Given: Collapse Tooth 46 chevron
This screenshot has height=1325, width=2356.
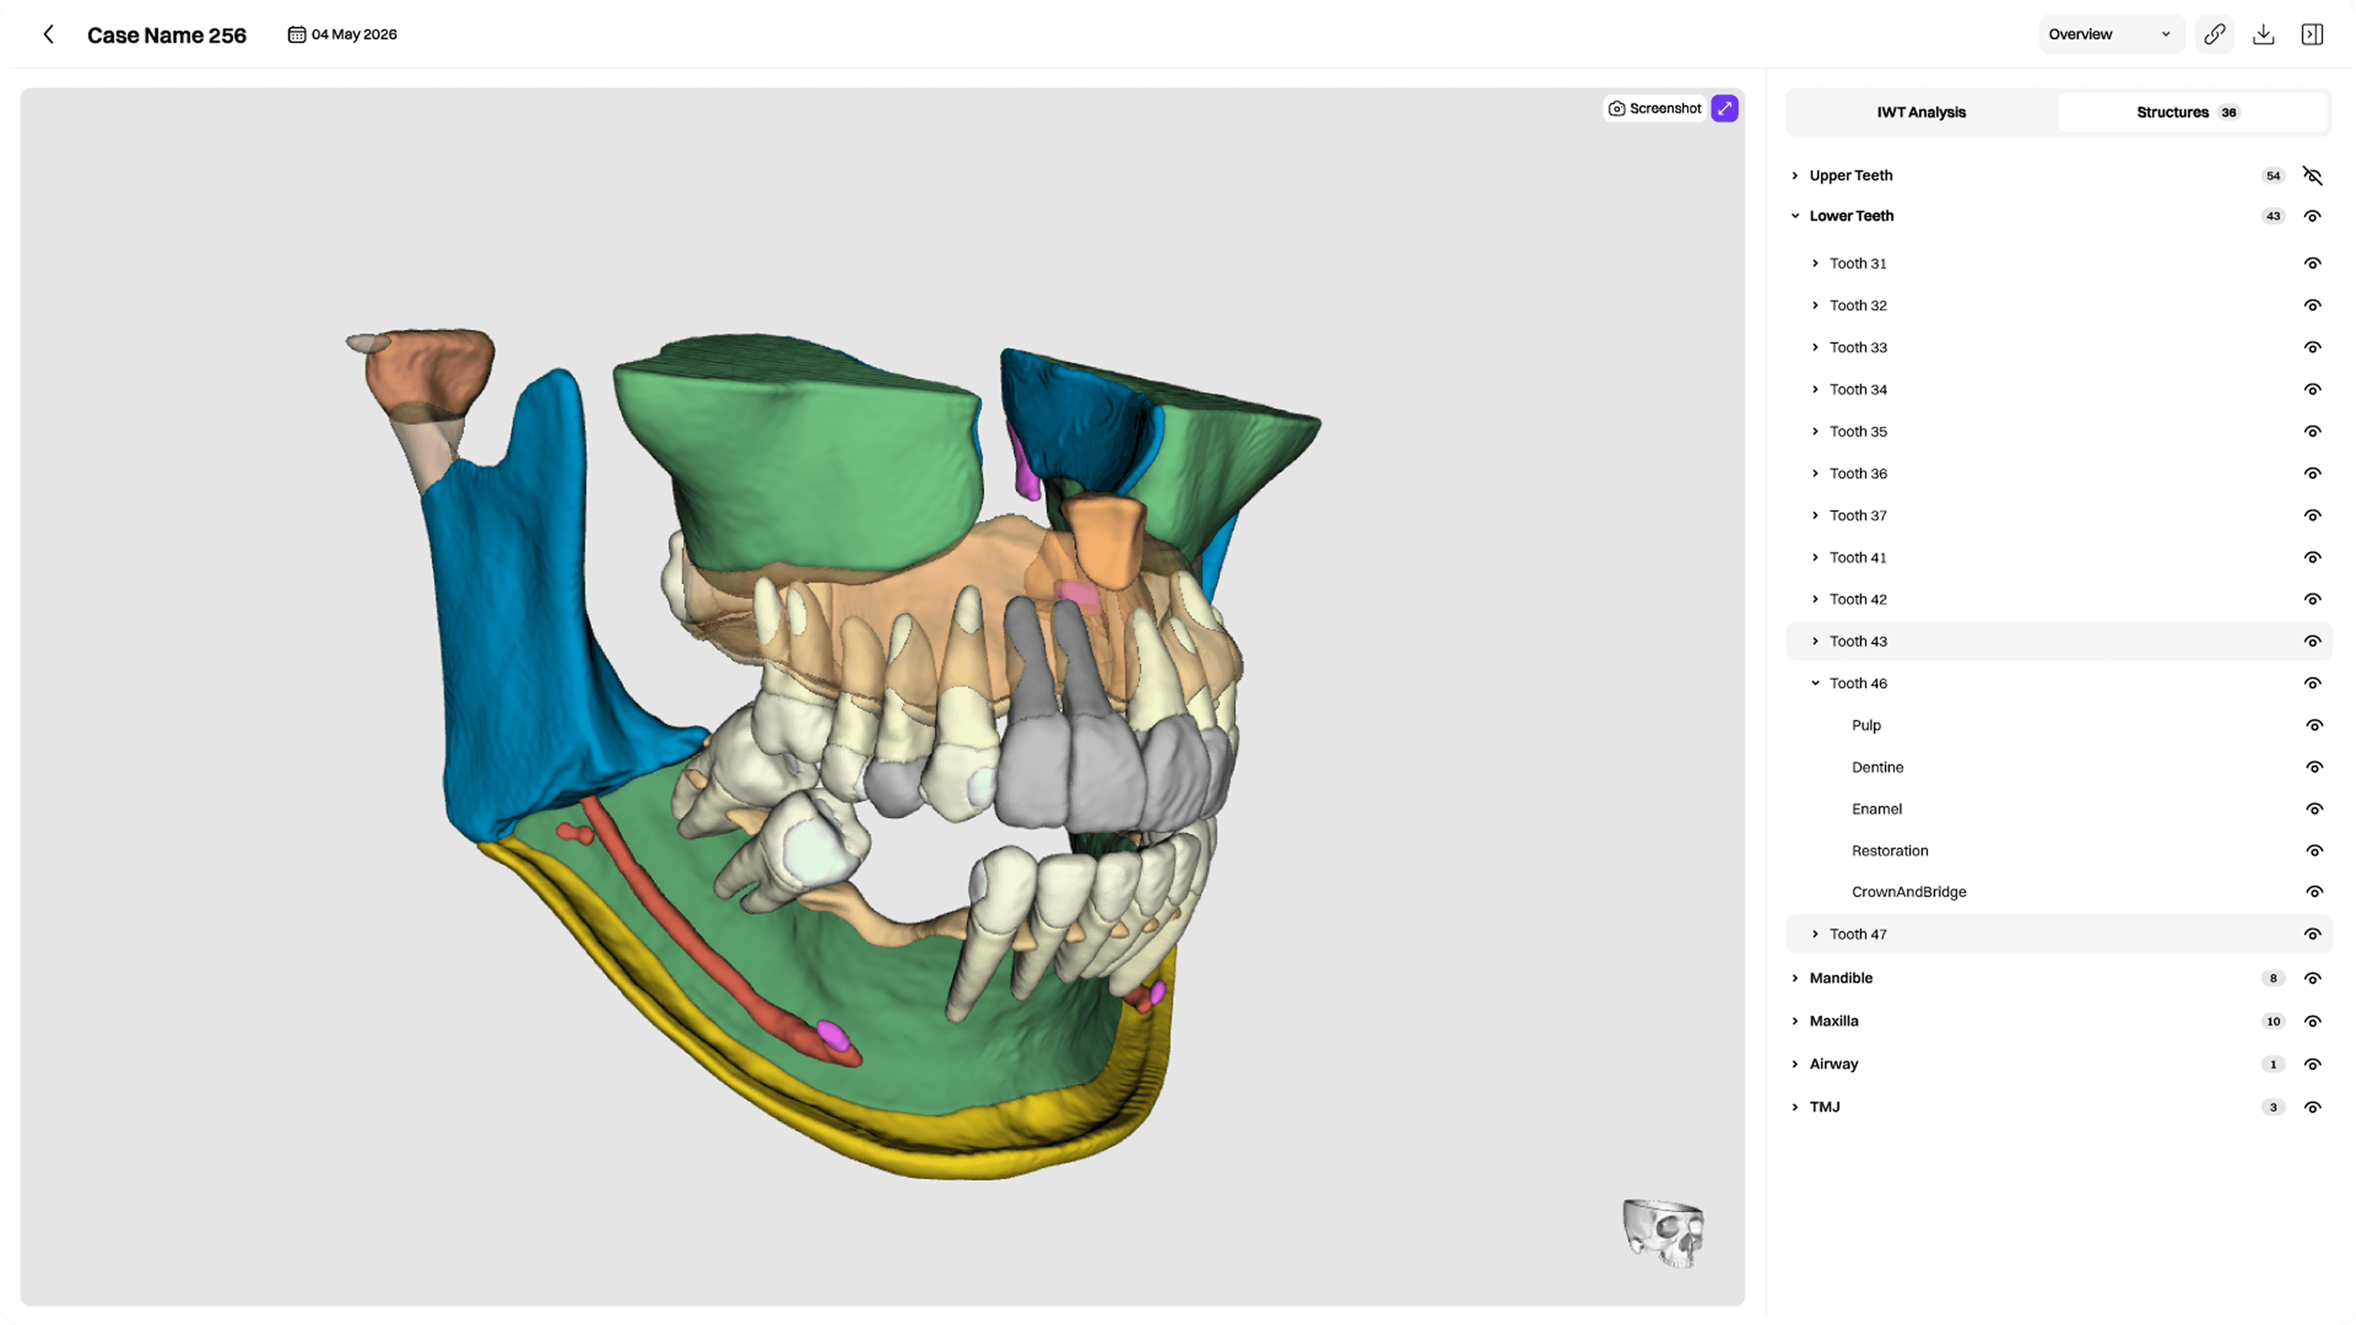Looking at the screenshot, I should [1815, 684].
